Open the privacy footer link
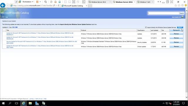The image size is (188, 106). [x=32, y=99]
